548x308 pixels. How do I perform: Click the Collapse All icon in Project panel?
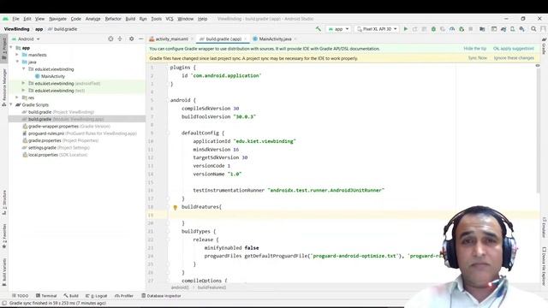click(120, 38)
